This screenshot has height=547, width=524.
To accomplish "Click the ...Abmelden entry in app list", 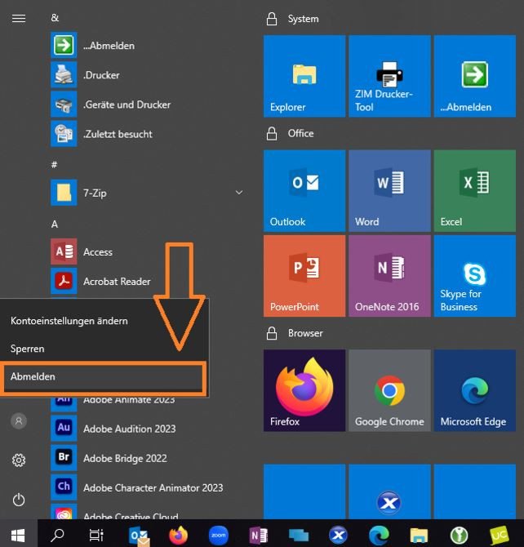I will click(x=149, y=46).
